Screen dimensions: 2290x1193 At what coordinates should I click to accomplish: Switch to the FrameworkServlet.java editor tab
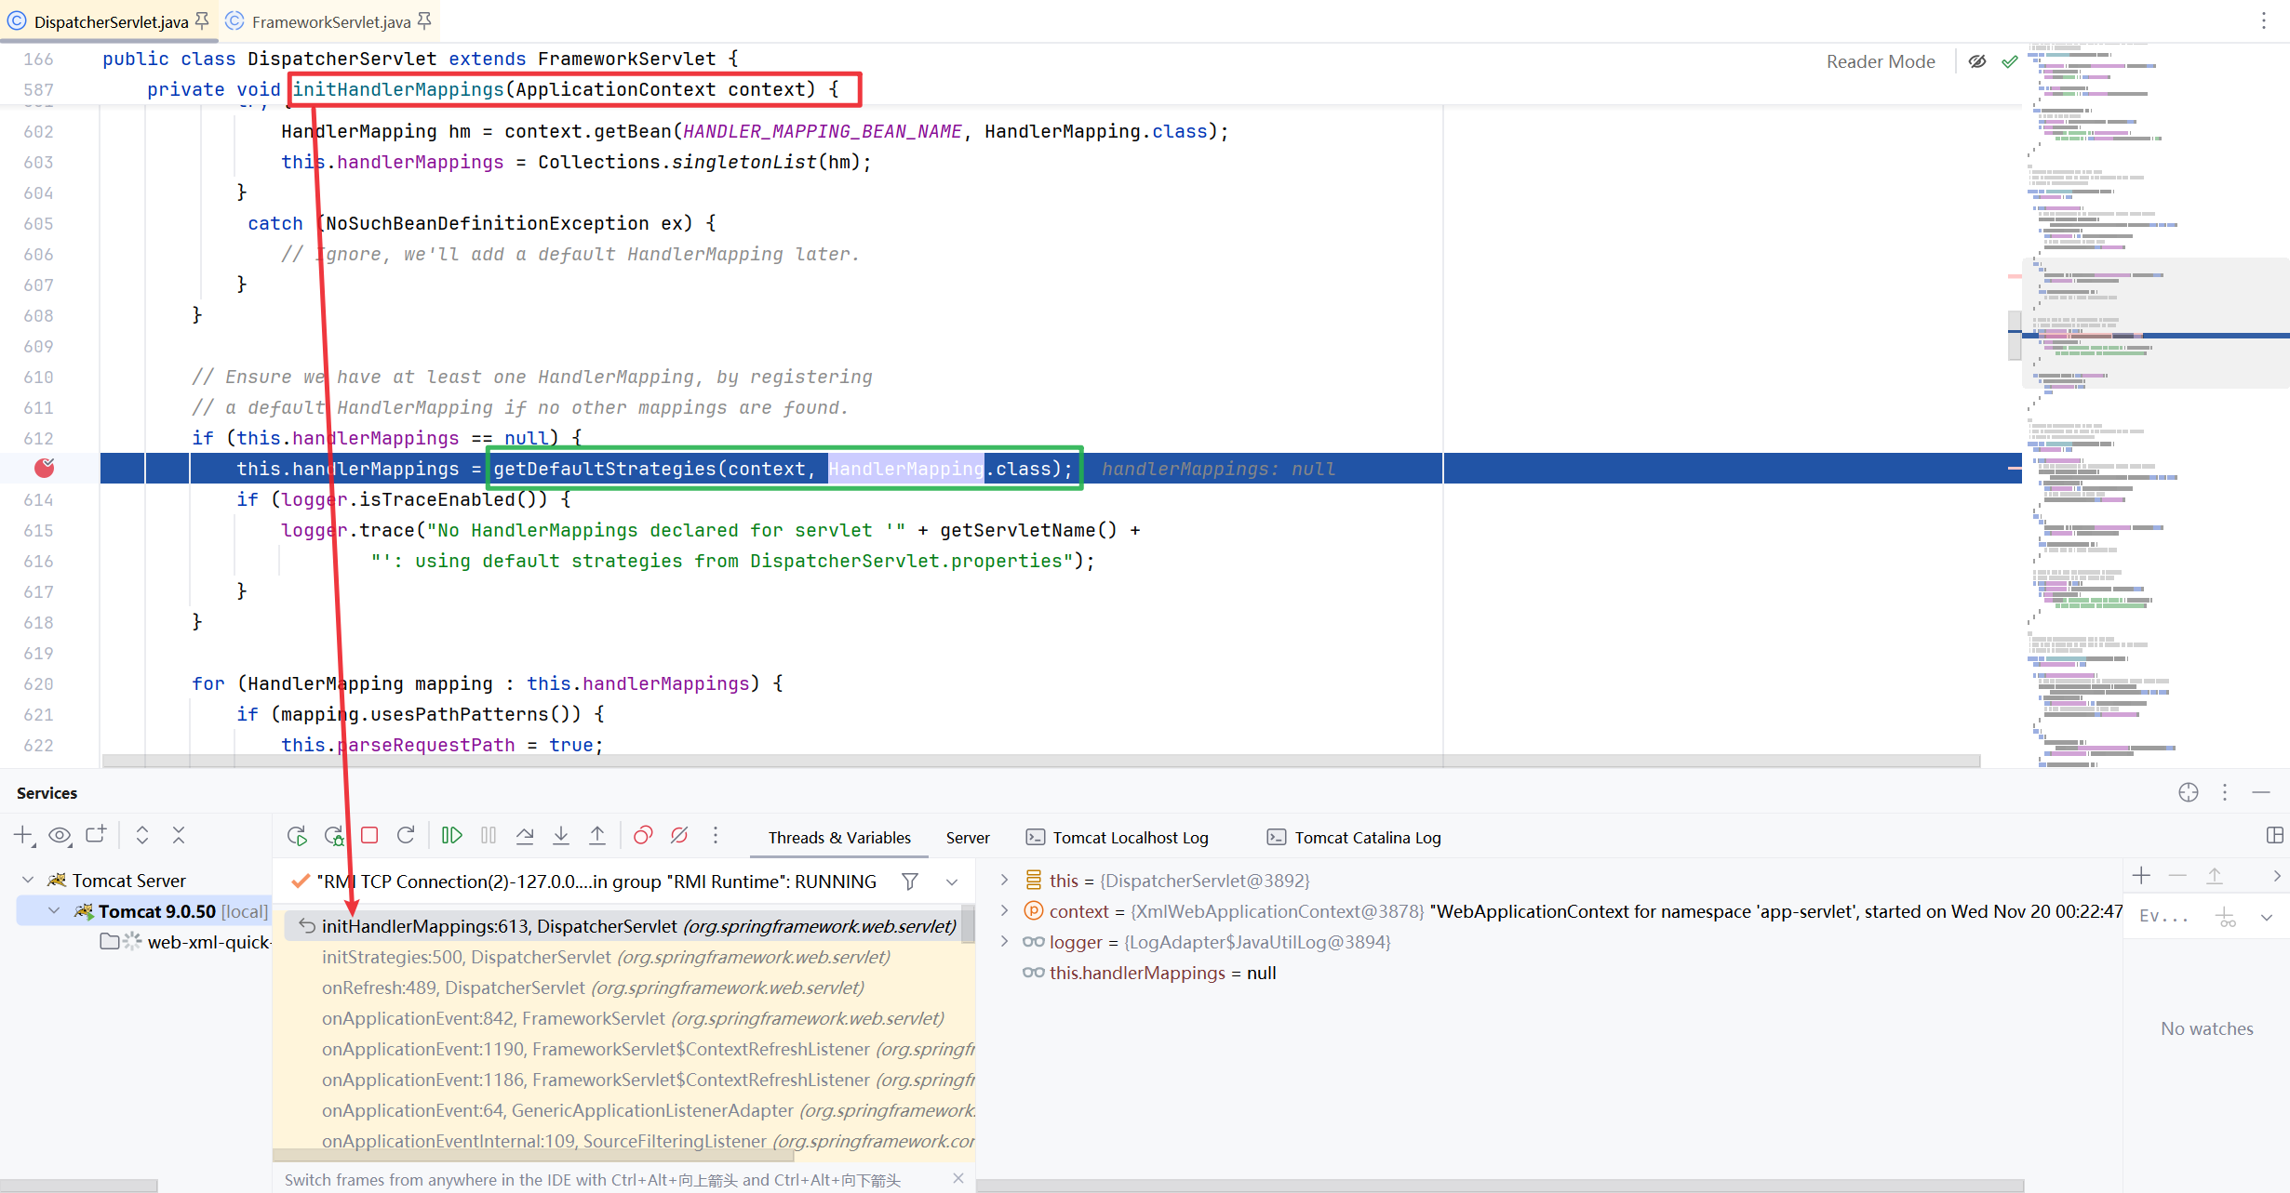[x=330, y=21]
